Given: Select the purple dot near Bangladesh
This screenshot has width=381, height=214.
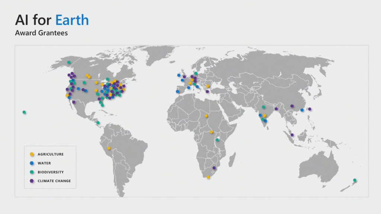Looking at the screenshot, I should 276,109.
